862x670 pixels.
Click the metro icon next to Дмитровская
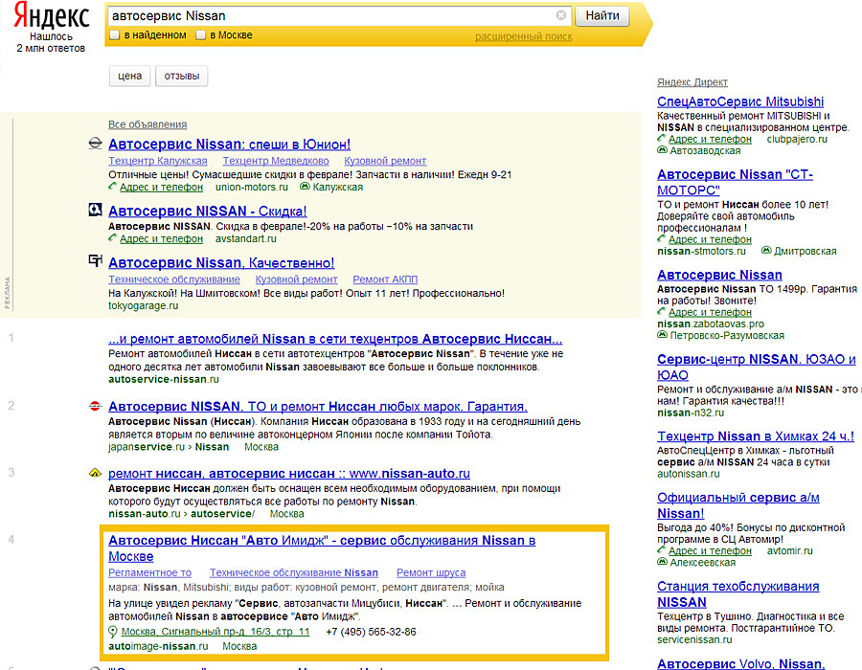pos(766,251)
